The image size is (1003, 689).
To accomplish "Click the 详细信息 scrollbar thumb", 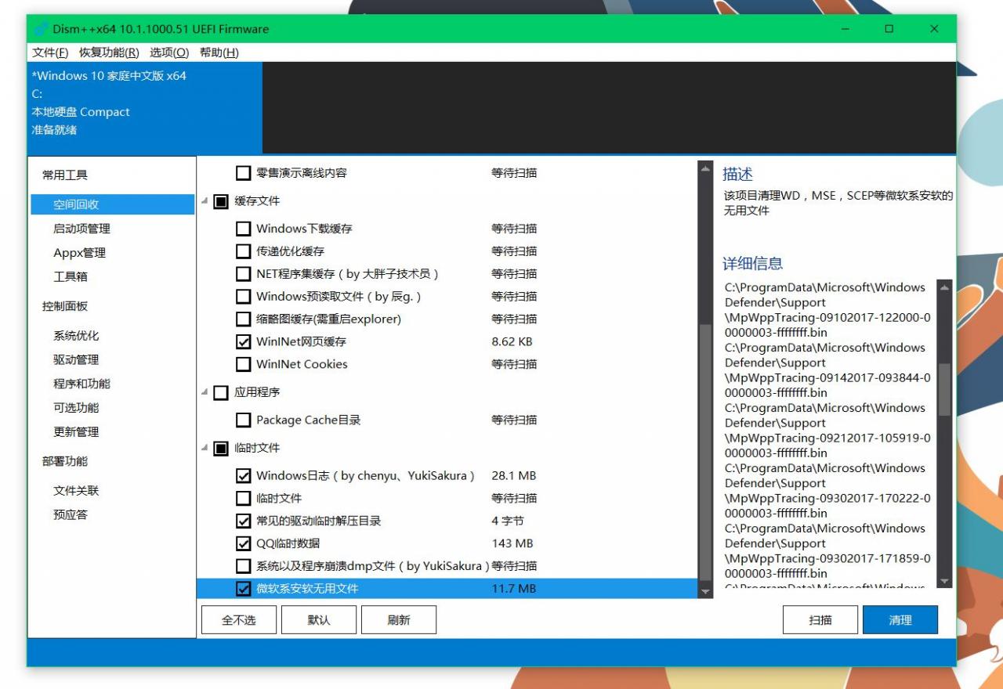I will pyautogui.click(x=944, y=390).
